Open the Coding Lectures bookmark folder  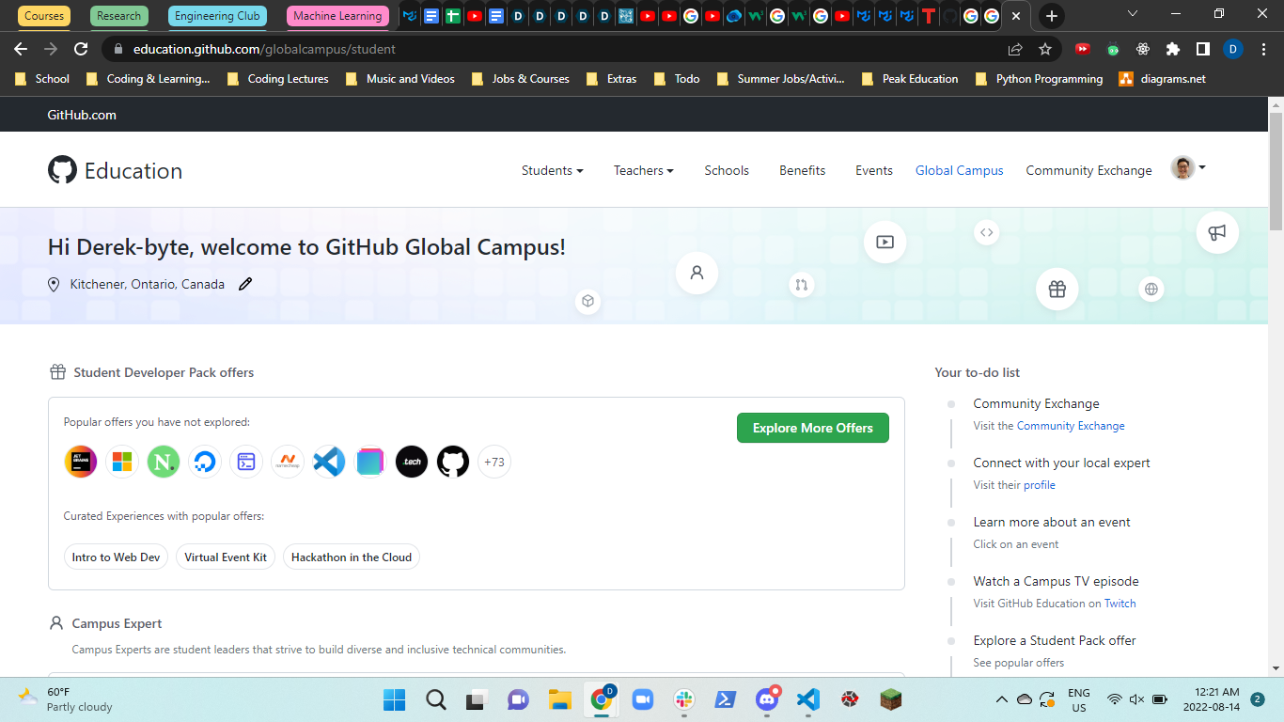[x=278, y=79]
